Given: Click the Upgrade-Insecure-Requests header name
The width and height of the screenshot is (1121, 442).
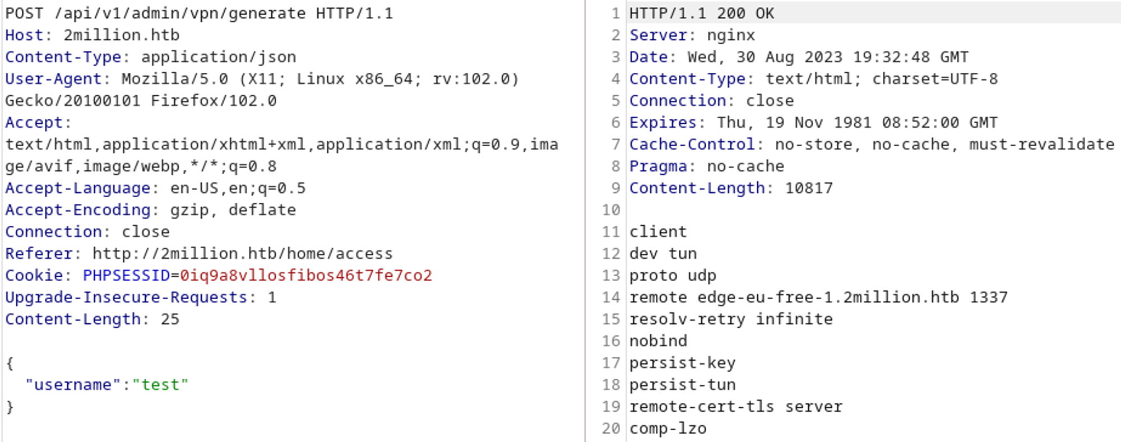Looking at the screenshot, I should pos(126,297).
